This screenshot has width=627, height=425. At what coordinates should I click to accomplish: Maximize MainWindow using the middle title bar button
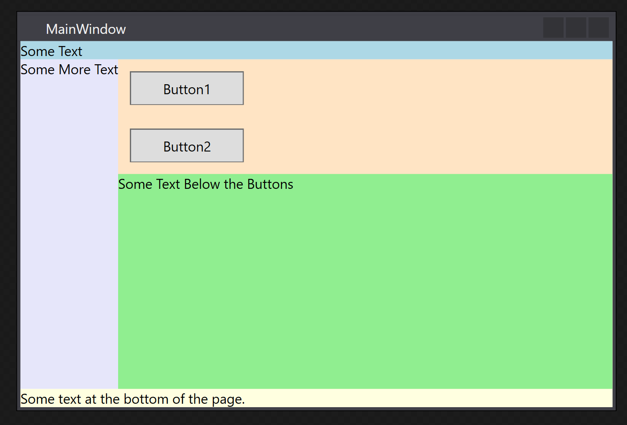point(576,27)
